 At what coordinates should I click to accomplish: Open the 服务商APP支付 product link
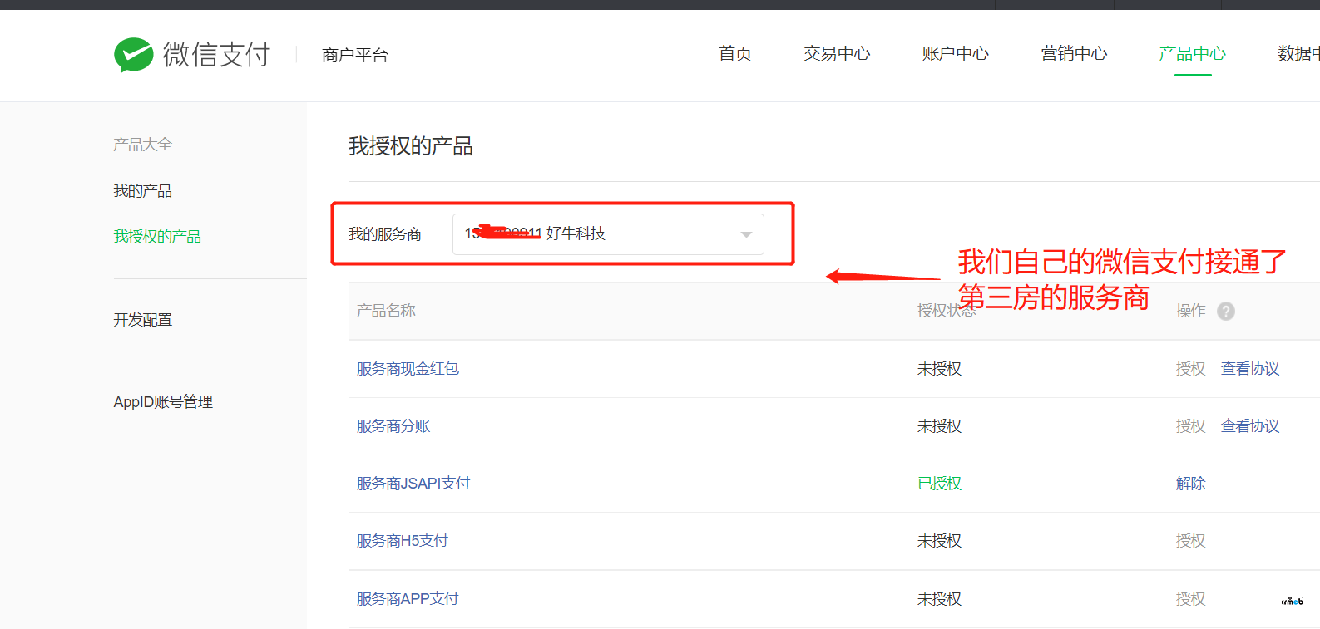coord(408,599)
